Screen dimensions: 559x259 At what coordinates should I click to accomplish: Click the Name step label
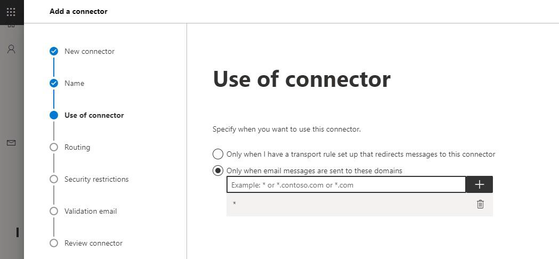pyautogui.click(x=74, y=83)
